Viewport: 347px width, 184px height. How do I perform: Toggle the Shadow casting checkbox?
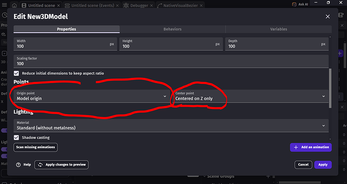tap(17, 138)
